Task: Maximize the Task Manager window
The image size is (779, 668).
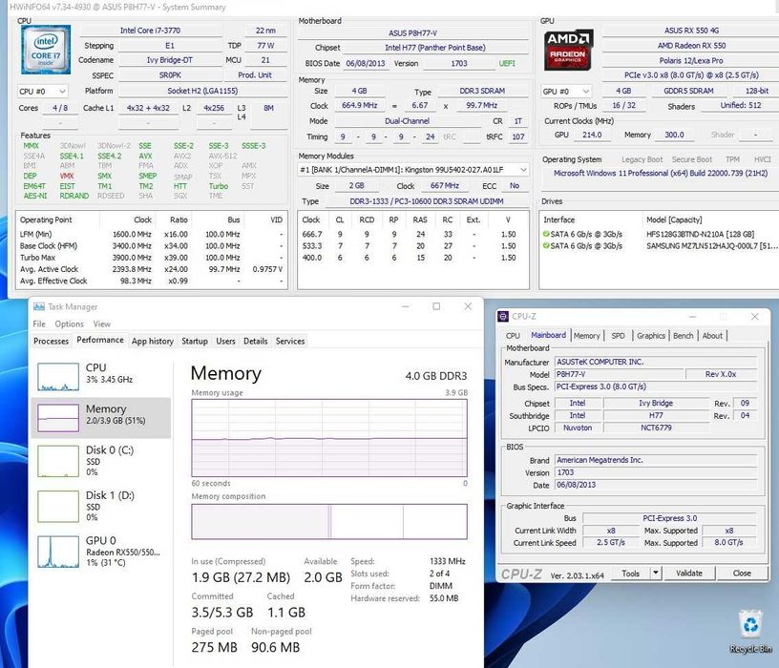Action: 436,306
